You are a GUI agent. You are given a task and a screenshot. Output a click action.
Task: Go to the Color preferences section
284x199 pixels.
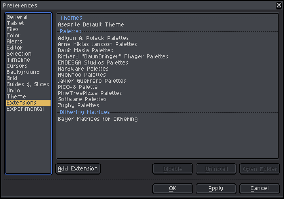14,35
